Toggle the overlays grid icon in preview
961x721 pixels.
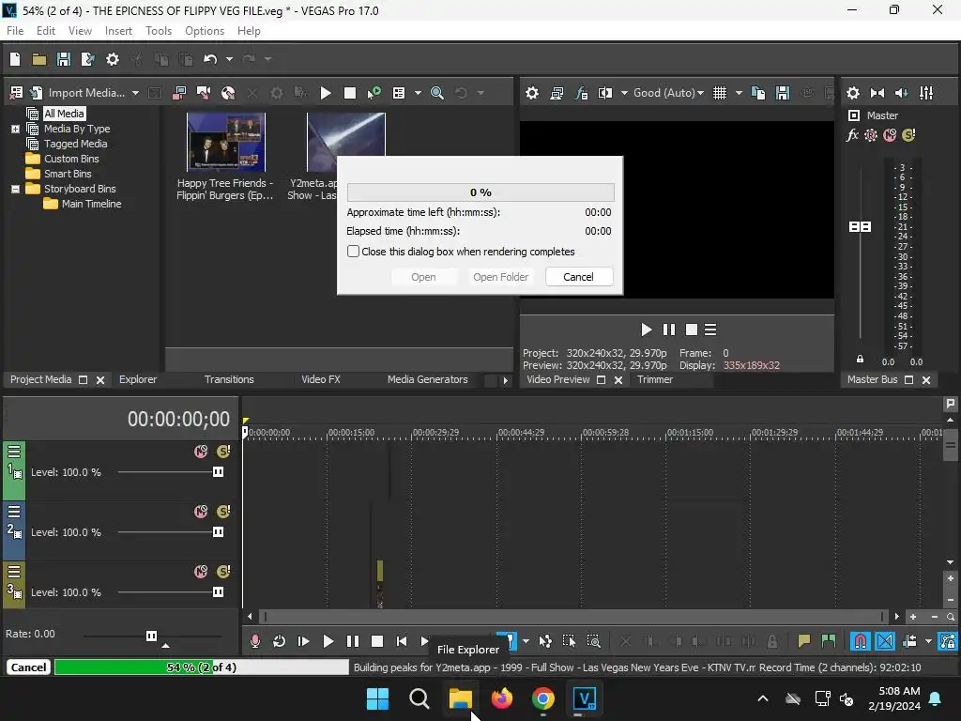click(720, 93)
